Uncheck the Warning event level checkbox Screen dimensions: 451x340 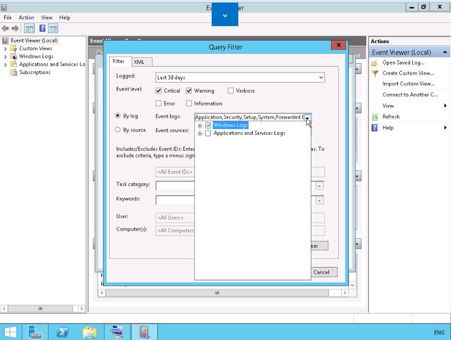click(x=189, y=91)
